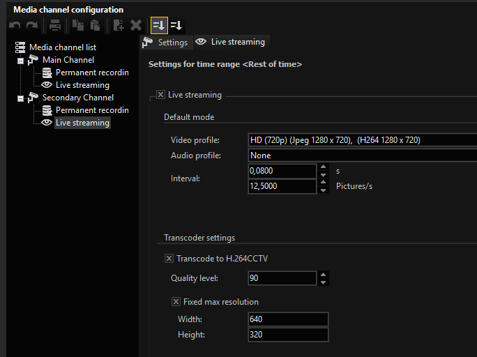This screenshot has width=477, height=357.
Task: Select Permanent recording under Main Channel
Action: pos(92,73)
